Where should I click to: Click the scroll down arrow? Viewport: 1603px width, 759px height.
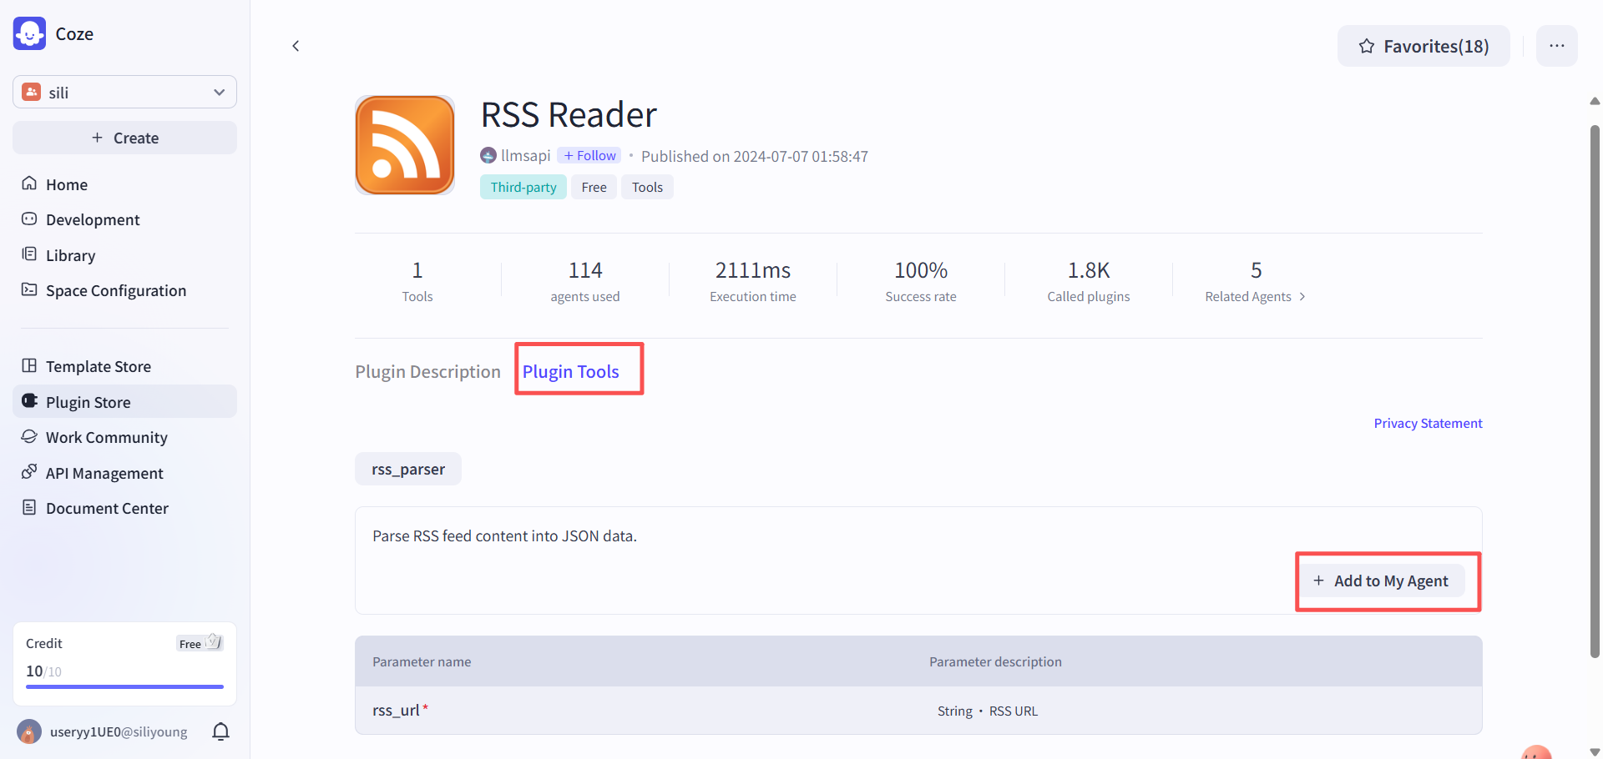pos(1595,752)
